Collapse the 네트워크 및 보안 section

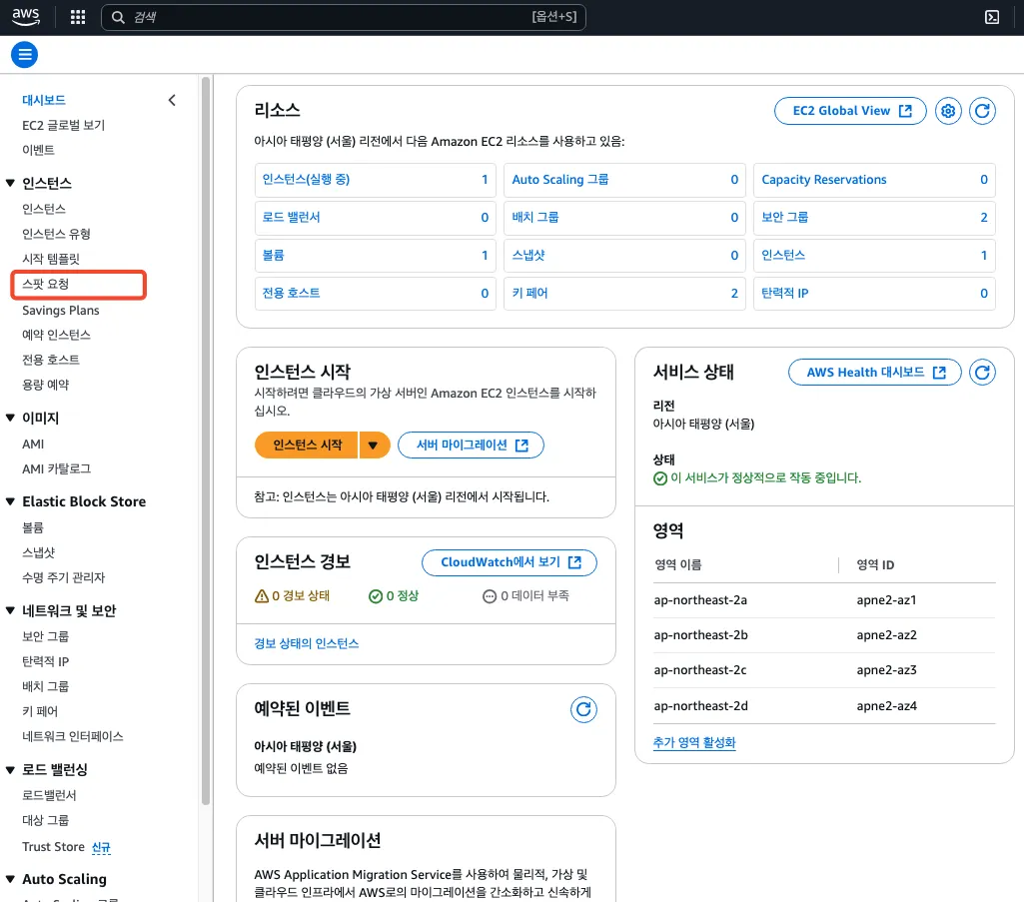(10, 610)
